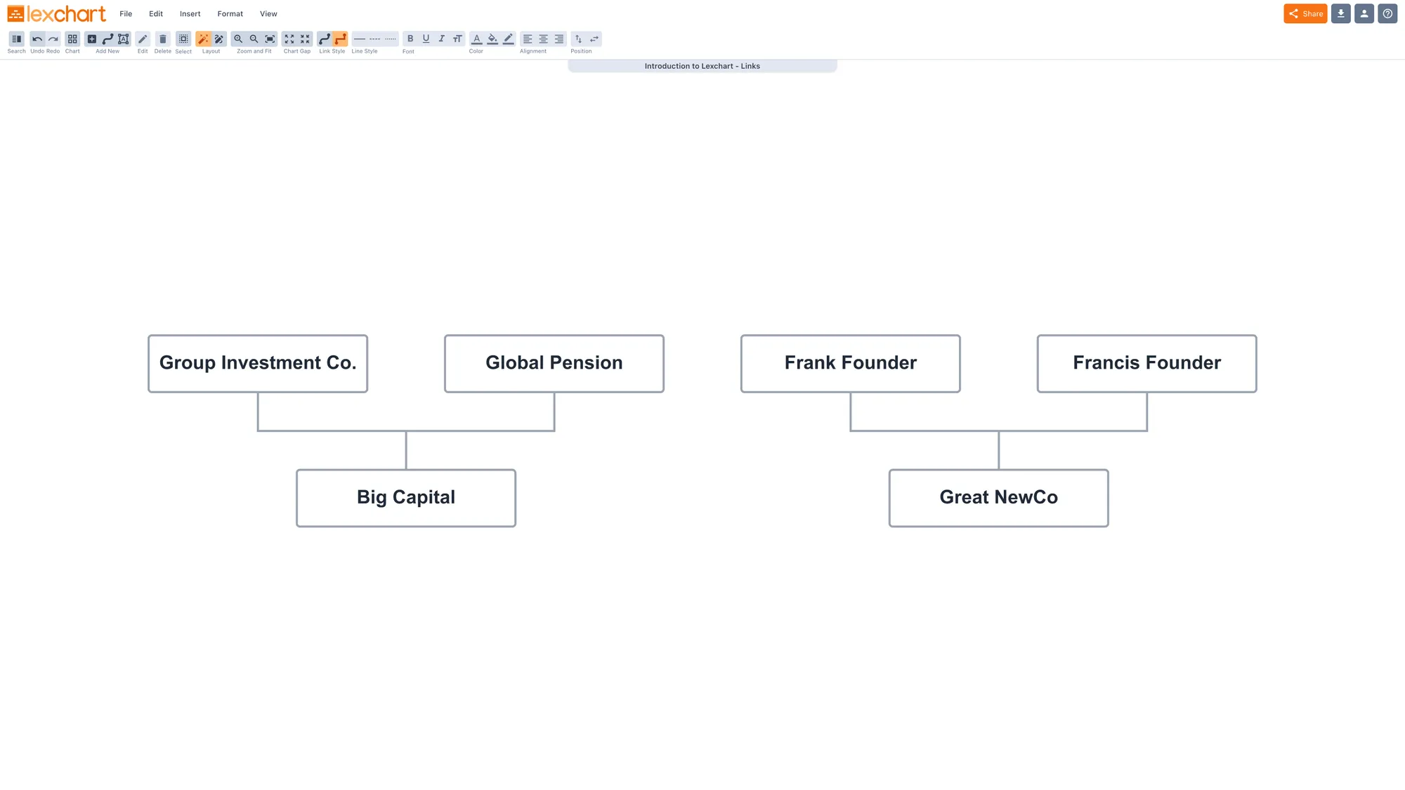Click the Layout arrangement icon
Viewport: 1405px width, 790px height.
[x=204, y=39]
